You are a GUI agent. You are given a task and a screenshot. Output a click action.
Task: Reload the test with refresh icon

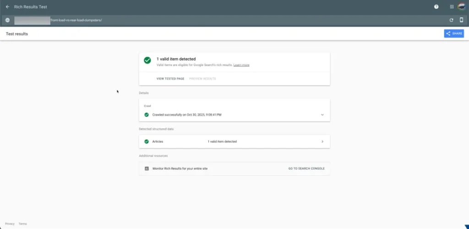point(451,20)
